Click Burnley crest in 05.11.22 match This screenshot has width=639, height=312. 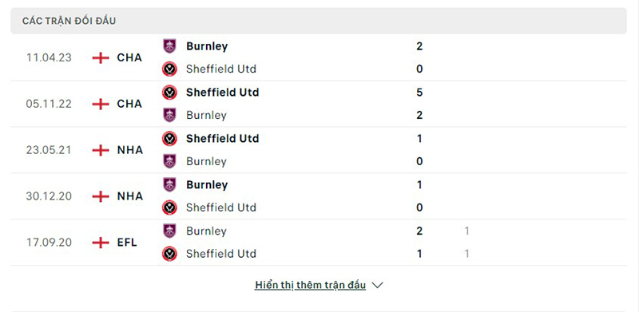point(169,115)
